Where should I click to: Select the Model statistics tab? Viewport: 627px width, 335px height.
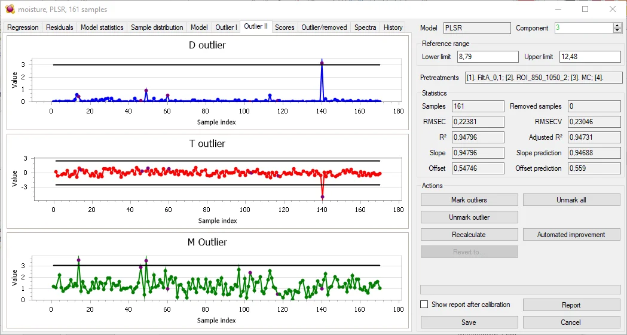[102, 27]
